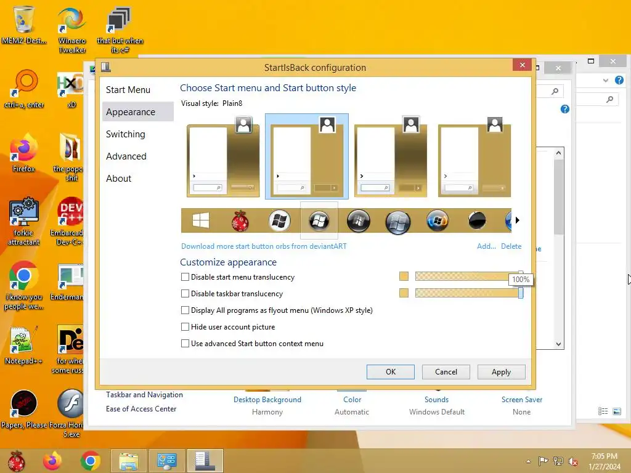Open network tray icon
Screen dimensions: 631x473
(558, 461)
